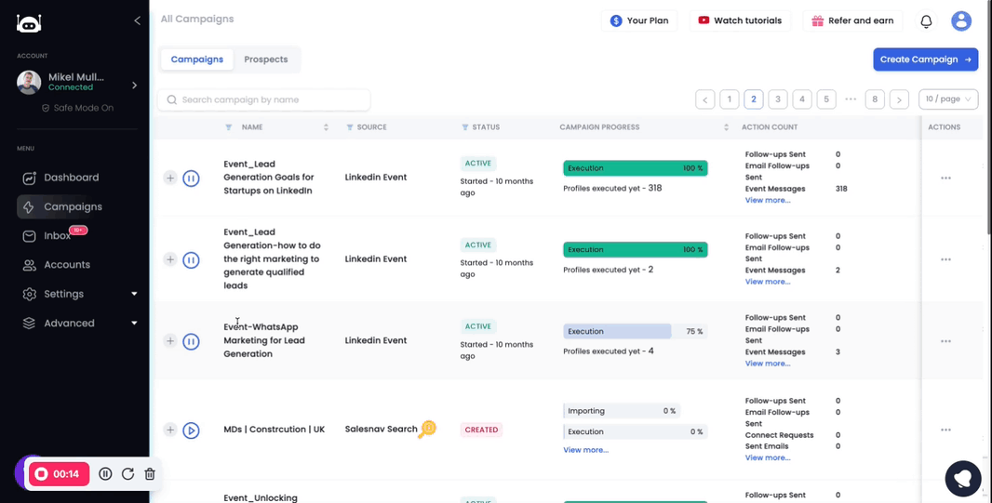Viewport: 992px width, 503px height.
Task: Collapse the sidebar with the left arrow
Action: pos(138,20)
